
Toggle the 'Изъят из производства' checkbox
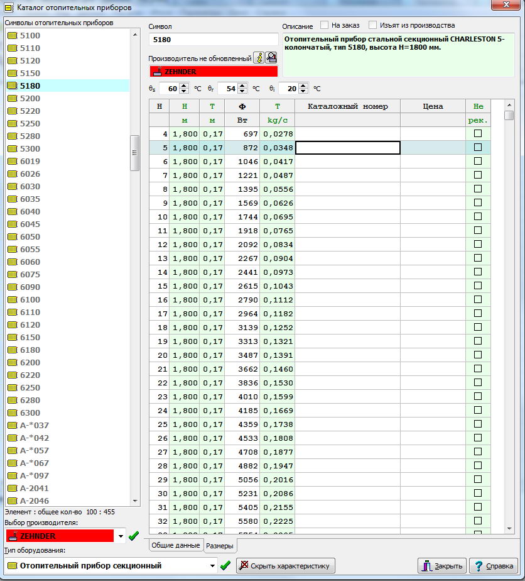click(x=373, y=25)
